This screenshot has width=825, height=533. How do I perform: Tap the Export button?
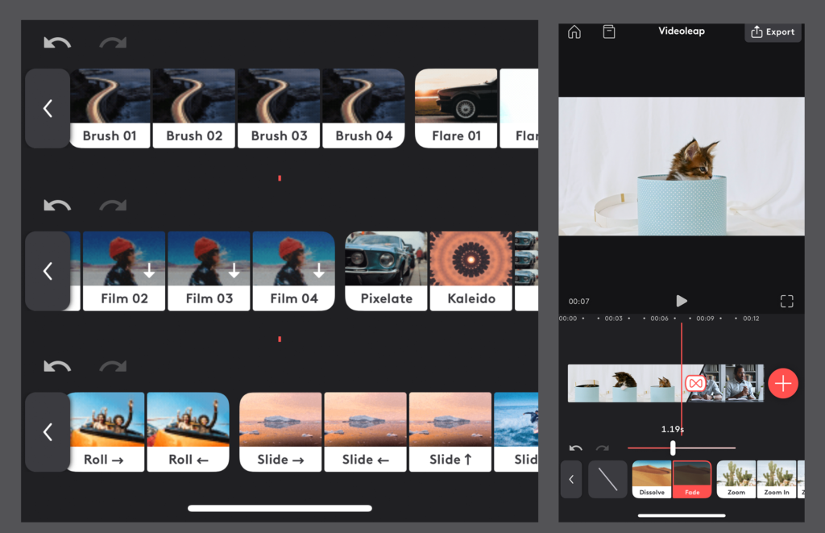click(x=772, y=32)
